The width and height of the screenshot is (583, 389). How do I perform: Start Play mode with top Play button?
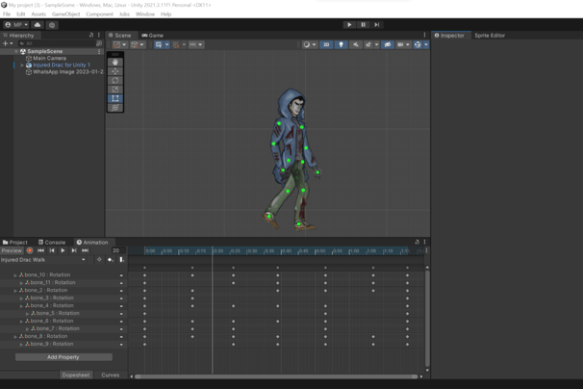tap(349, 25)
